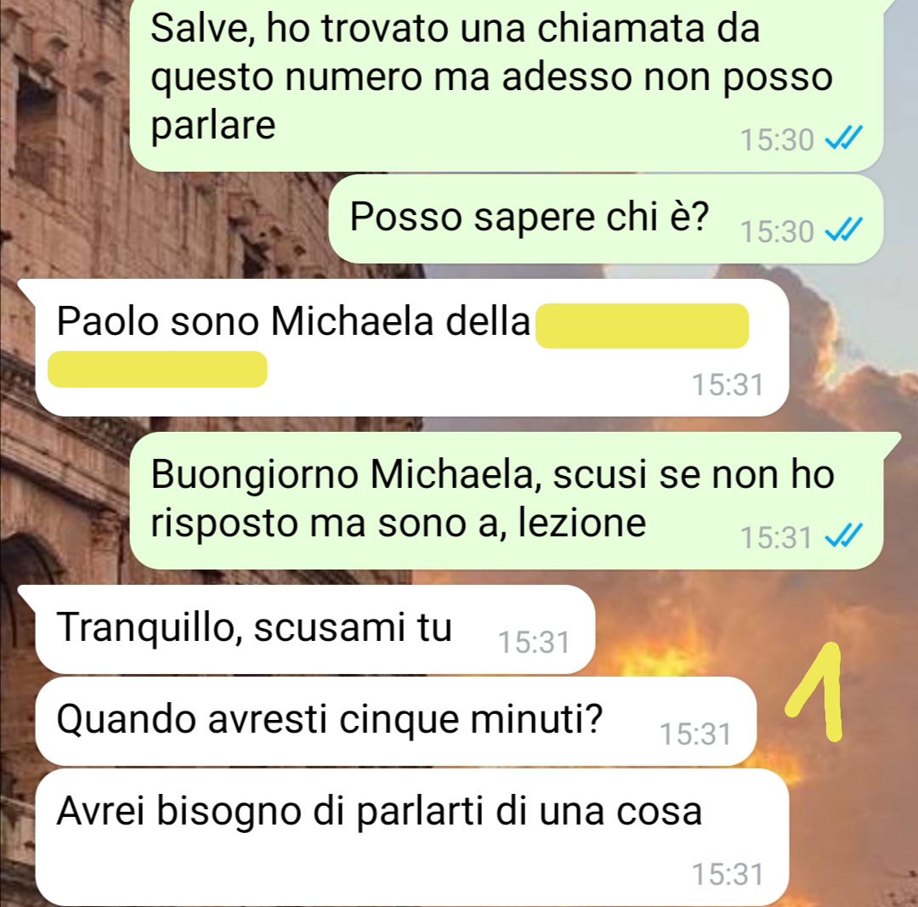Tap the 15:31 timestamp beside 'Quando avresti cinque minuti?'
This screenshot has height=907, width=918.
coord(695,734)
